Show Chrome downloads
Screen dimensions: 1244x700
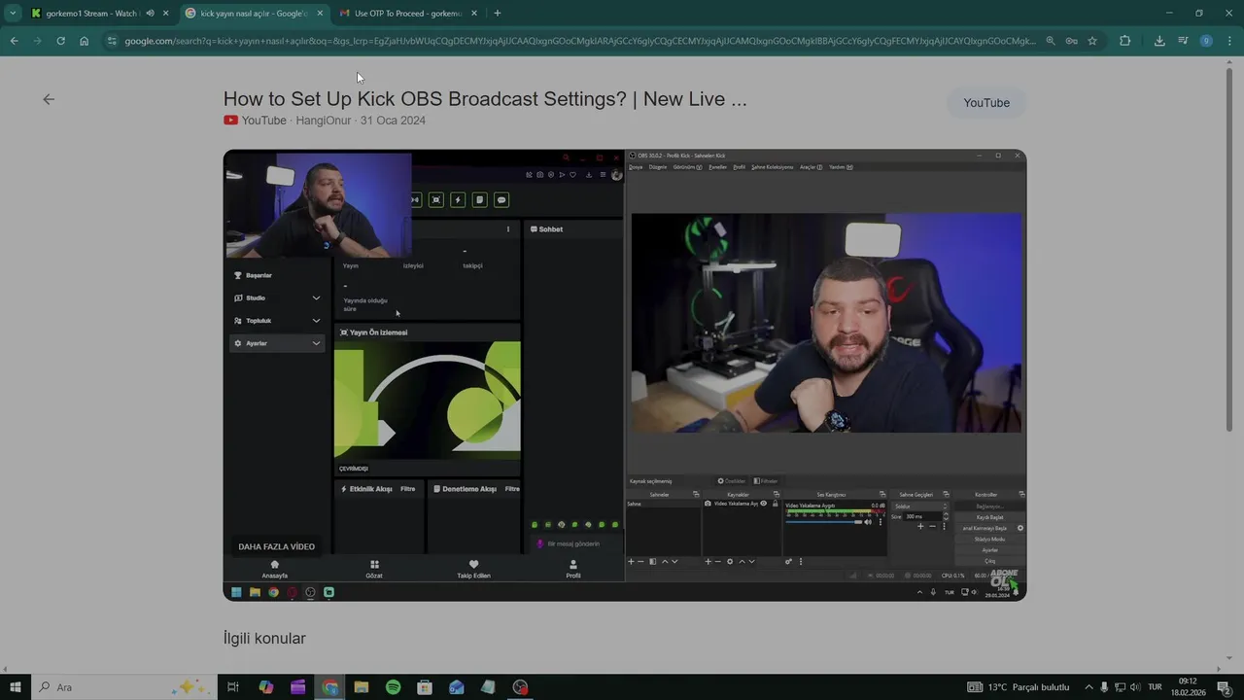click(1159, 41)
